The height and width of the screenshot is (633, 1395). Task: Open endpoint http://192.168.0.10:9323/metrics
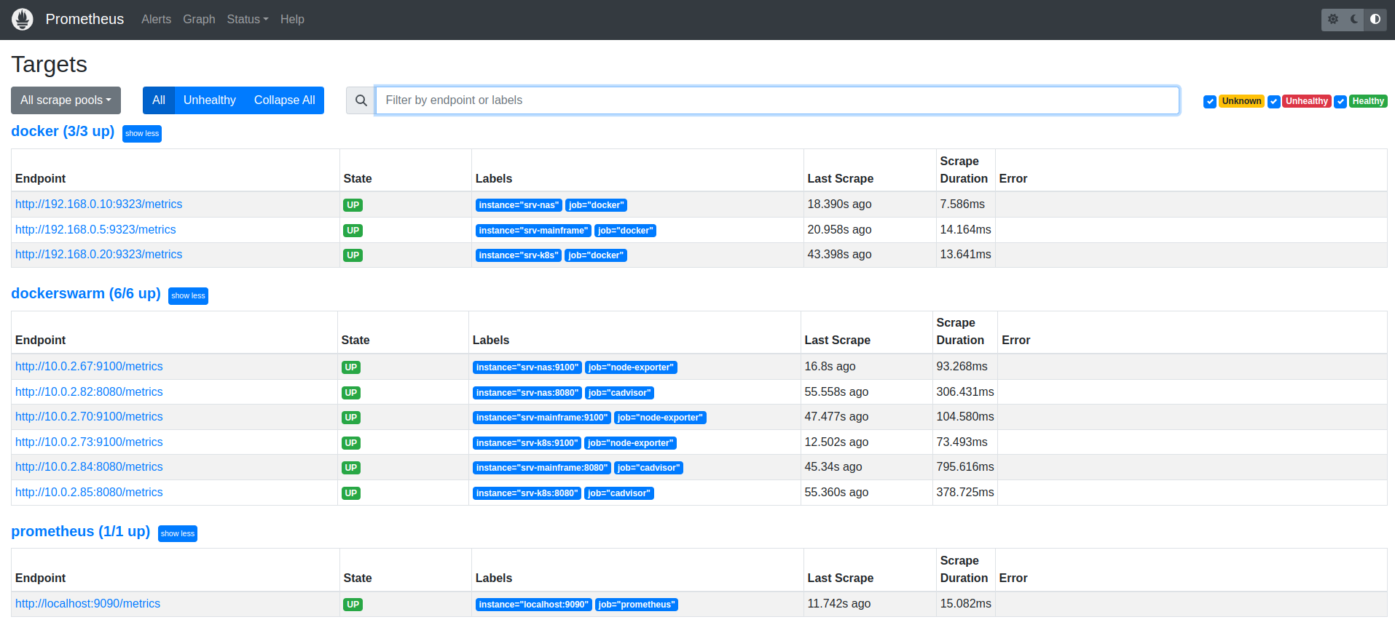tap(99, 204)
